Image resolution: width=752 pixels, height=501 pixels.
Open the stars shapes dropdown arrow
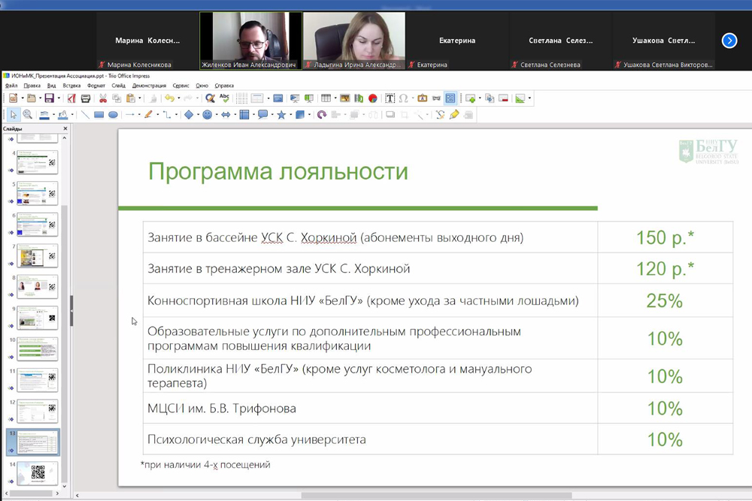(x=290, y=115)
